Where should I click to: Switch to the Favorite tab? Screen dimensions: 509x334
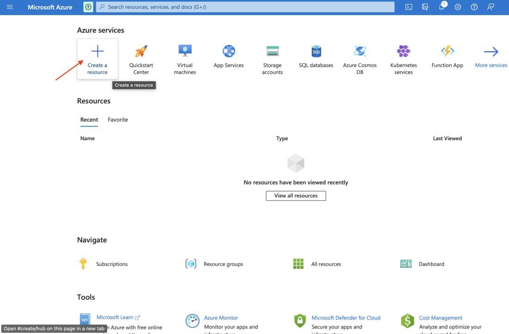point(118,119)
